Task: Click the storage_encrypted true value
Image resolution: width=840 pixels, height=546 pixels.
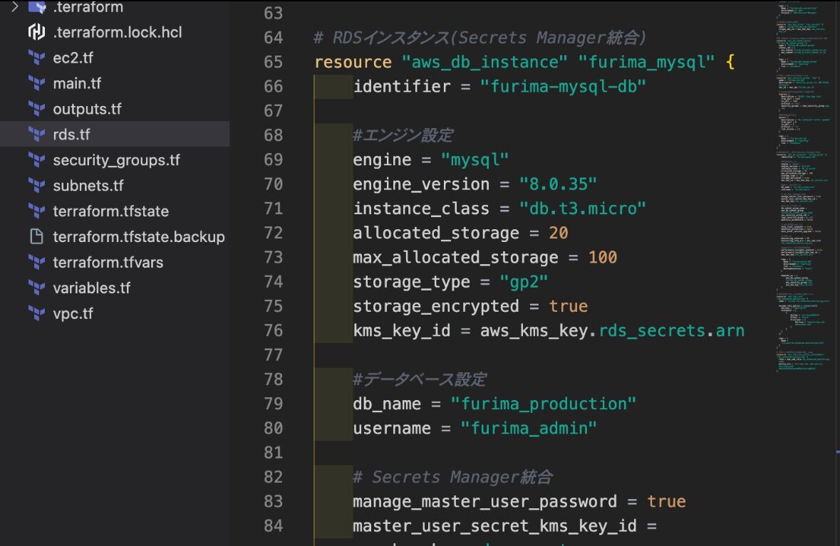Action: pos(568,306)
